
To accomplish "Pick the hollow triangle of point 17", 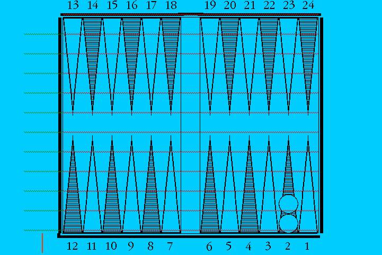I will tap(152, 67).
